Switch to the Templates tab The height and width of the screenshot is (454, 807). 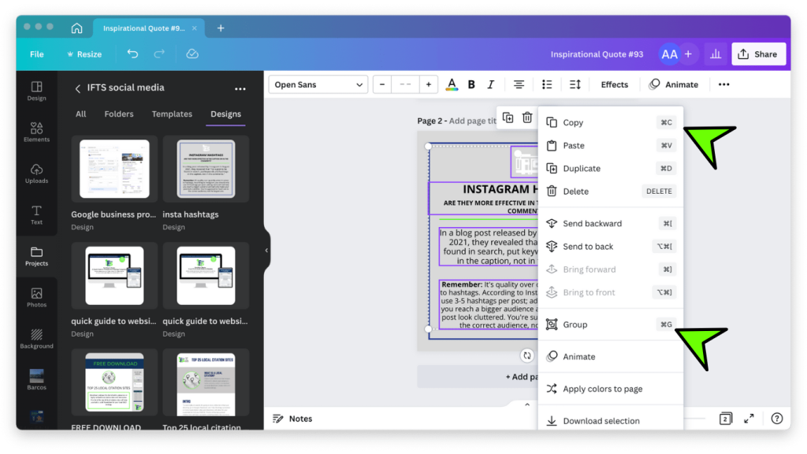click(172, 113)
